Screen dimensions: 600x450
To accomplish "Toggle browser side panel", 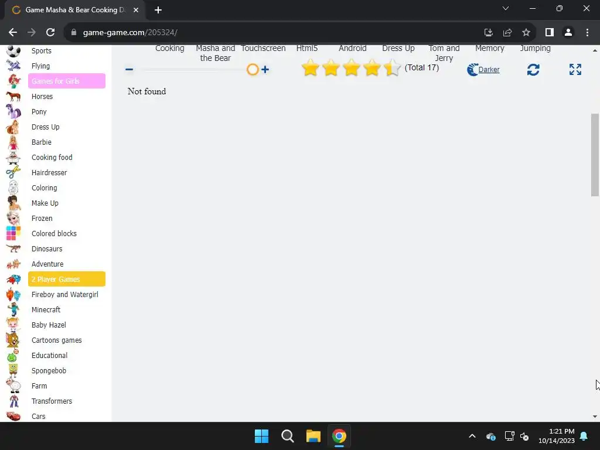I will point(550,33).
